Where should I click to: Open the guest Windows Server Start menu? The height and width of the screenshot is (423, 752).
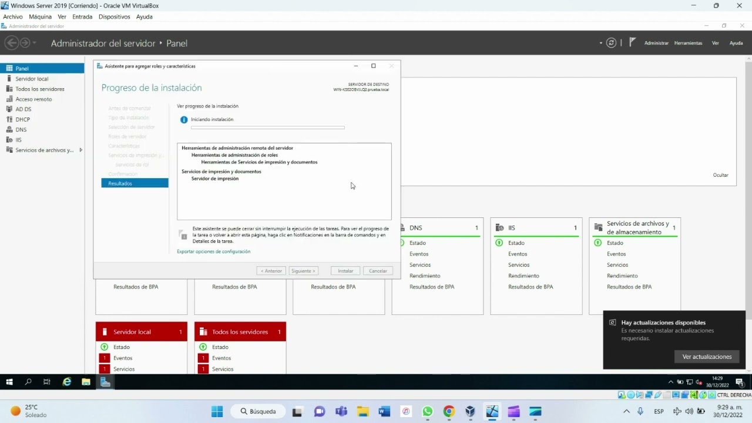click(9, 382)
